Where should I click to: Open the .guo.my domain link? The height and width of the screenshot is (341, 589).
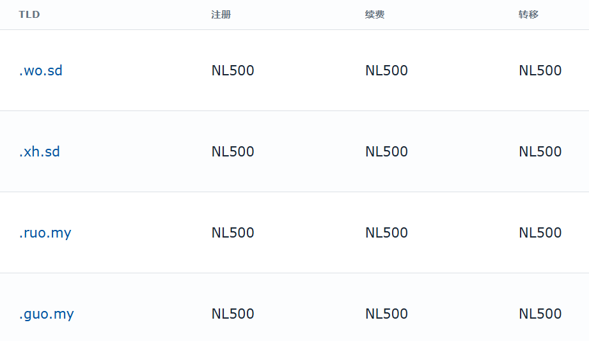pos(46,314)
